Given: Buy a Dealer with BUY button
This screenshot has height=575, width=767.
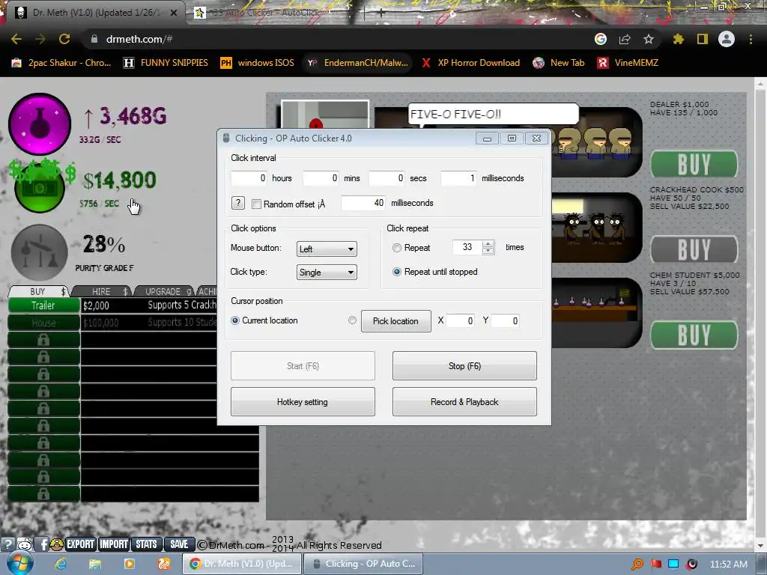Looking at the screenshot, I should tap(694, 164).
